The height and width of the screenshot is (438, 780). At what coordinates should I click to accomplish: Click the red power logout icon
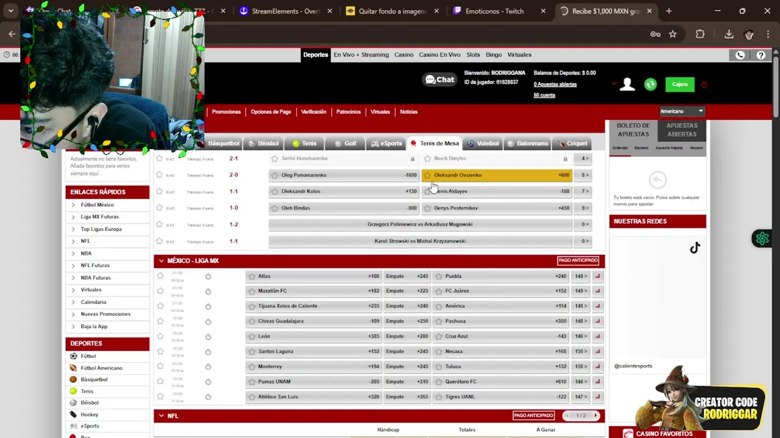(x=704, y=85)
